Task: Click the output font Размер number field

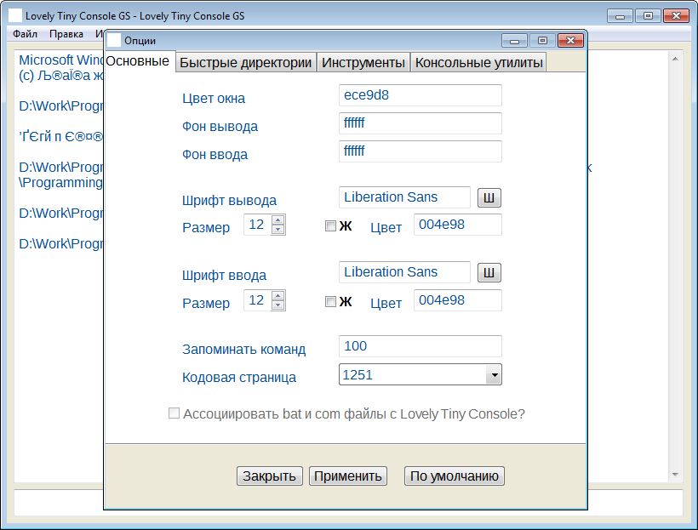Action: pyautogui.click(x=257, y=225)
